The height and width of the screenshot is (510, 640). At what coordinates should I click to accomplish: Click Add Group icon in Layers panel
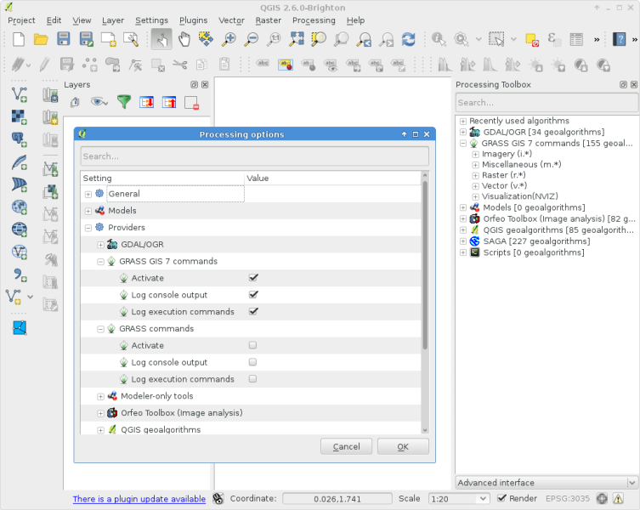(75, 102)
